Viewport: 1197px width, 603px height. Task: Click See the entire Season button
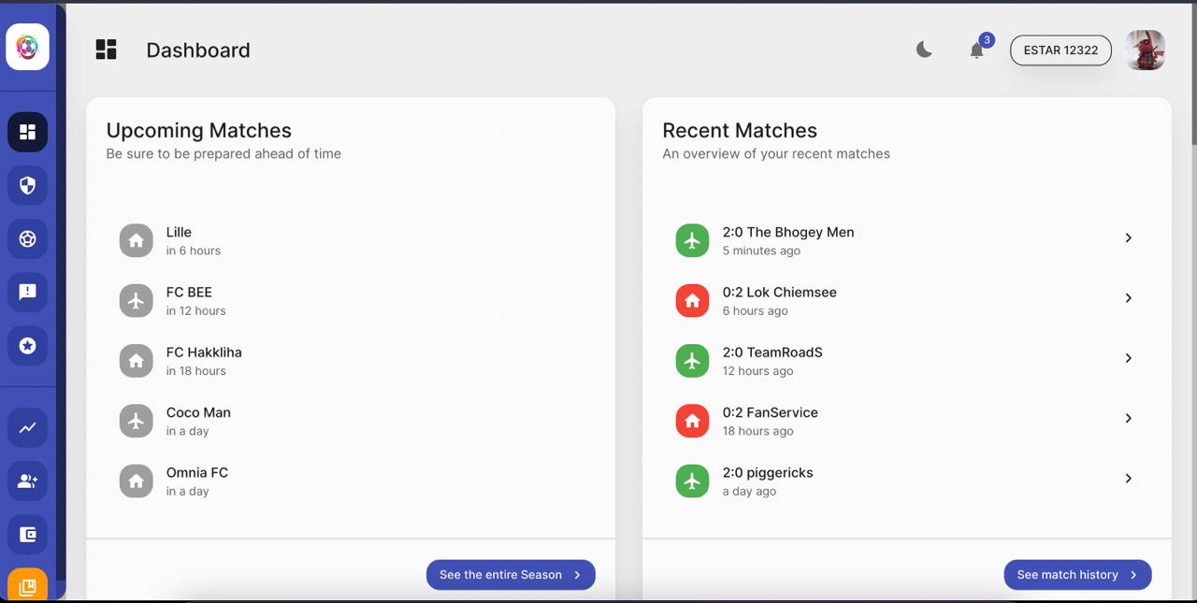[511, 575]
